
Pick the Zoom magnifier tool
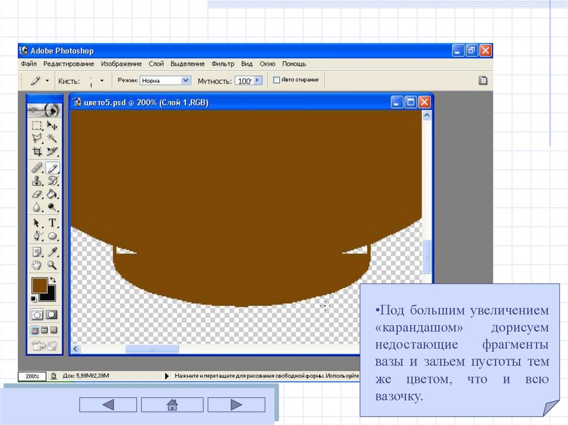(52, 265)
